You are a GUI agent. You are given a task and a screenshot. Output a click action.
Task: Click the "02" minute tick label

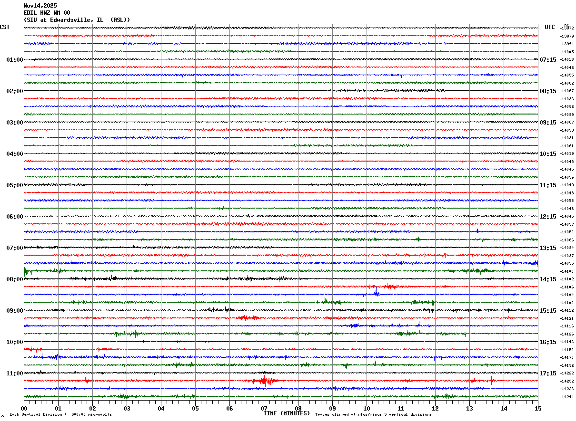point(92,408)
